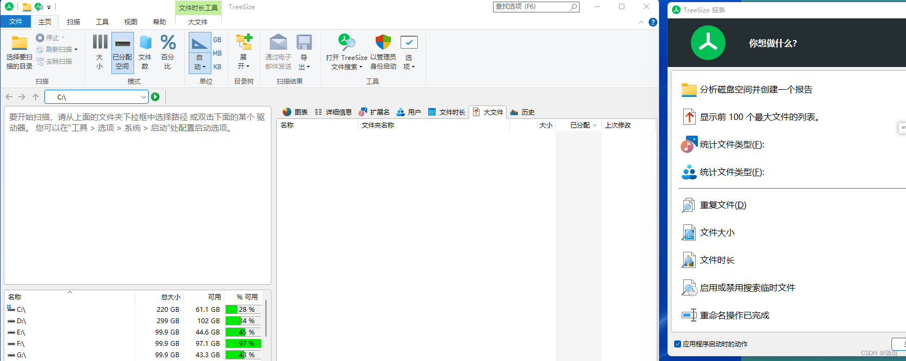
Task: Open the 用户 view tab
Action: [409, 112]
